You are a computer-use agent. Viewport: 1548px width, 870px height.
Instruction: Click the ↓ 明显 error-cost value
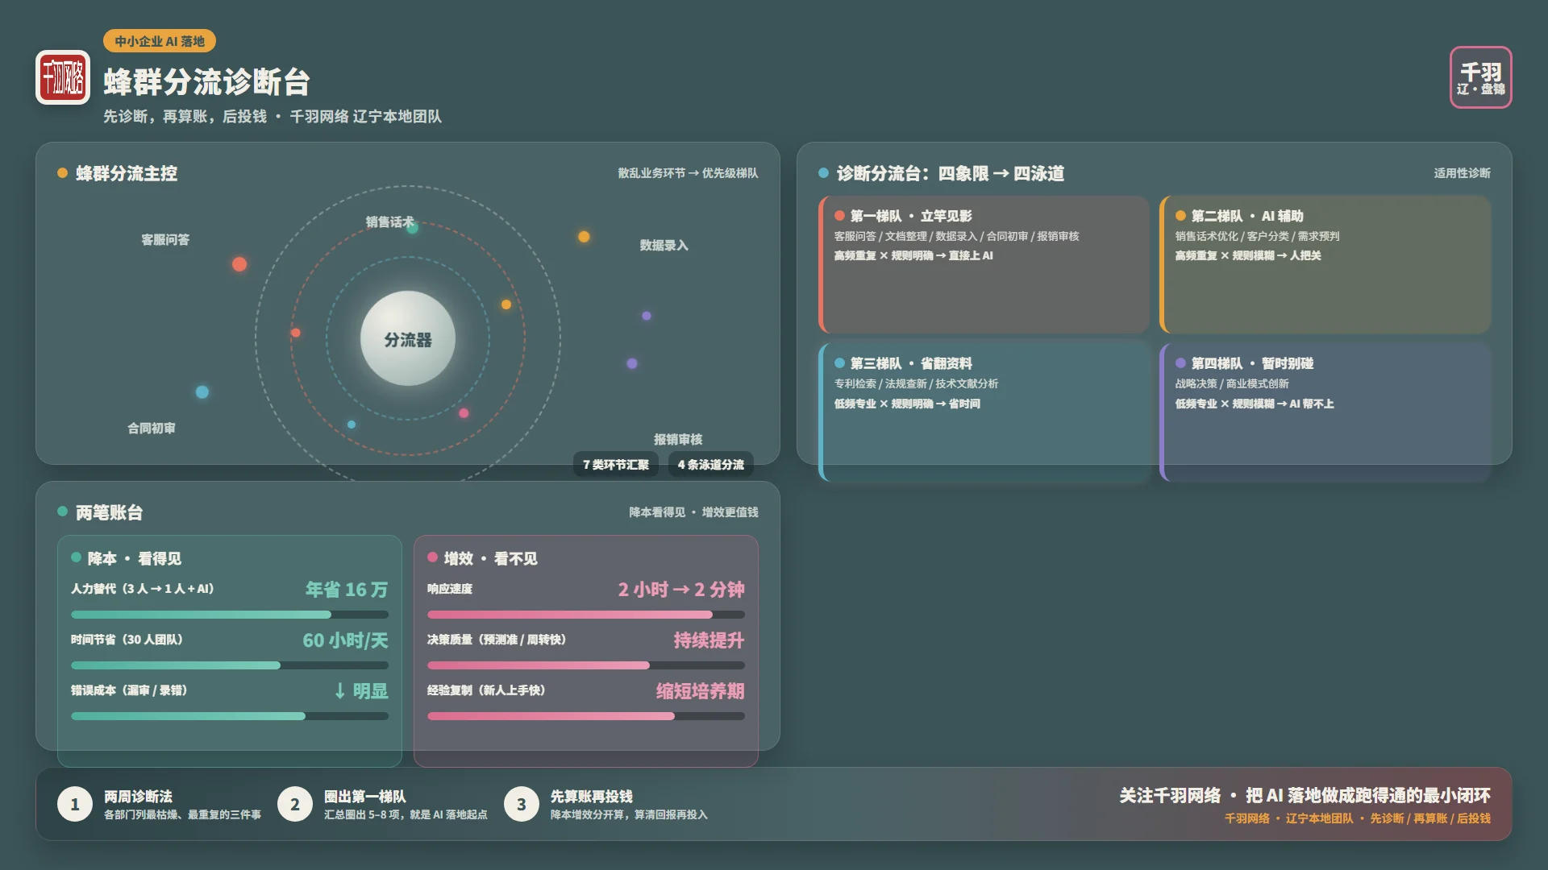361,691
